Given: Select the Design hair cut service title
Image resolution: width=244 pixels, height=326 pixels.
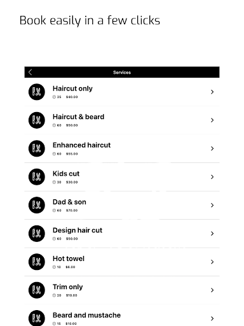Looking at the screenshot, I should click(x=78, y=230).
